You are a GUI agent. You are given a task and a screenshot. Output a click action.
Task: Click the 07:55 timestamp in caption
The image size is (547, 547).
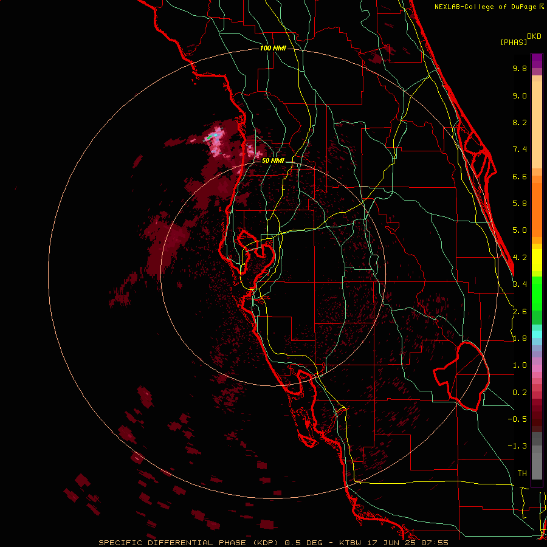[435, 543]
